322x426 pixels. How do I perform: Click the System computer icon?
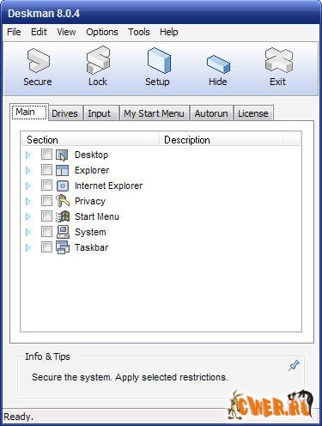click(x=63, y=232)
